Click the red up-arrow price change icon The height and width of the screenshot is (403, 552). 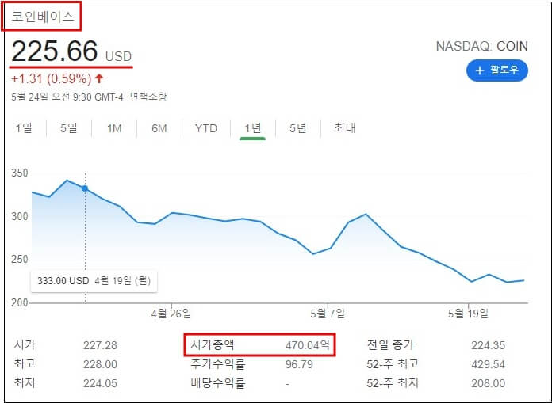click(x=99, y=78)
